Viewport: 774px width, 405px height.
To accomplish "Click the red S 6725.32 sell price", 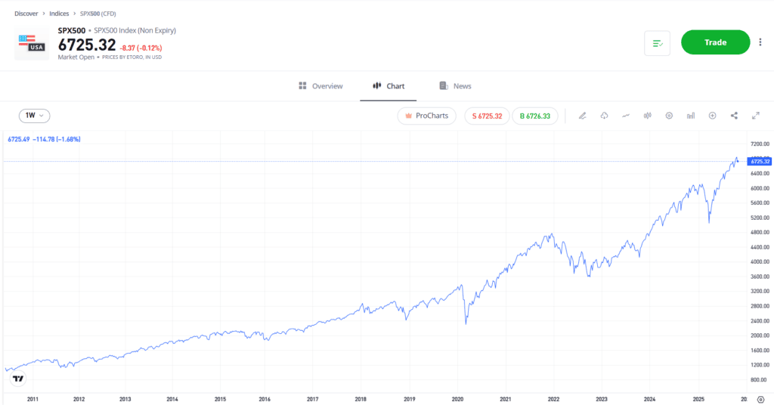I will click(x=487, y=116).
